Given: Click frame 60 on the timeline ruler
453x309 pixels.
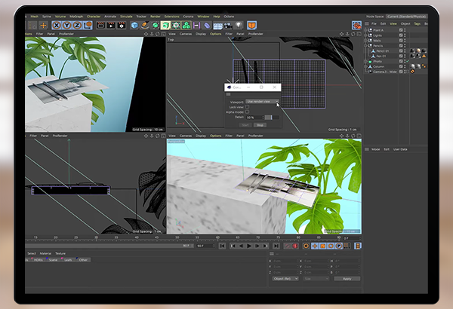Looking at the screenshot, I should tap(217, 237).
